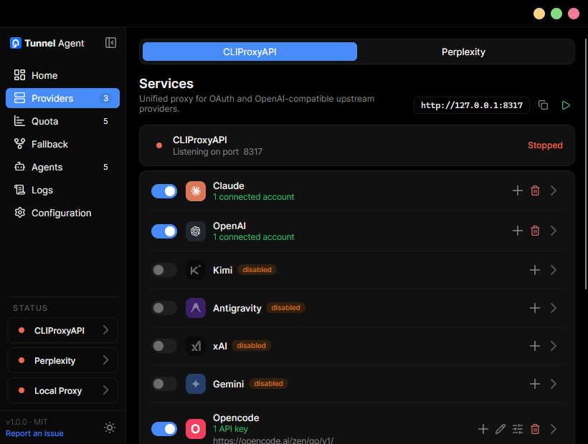Click the Gemini provider logo
Screen dimensions: 588x444
(x=196, y=384)
